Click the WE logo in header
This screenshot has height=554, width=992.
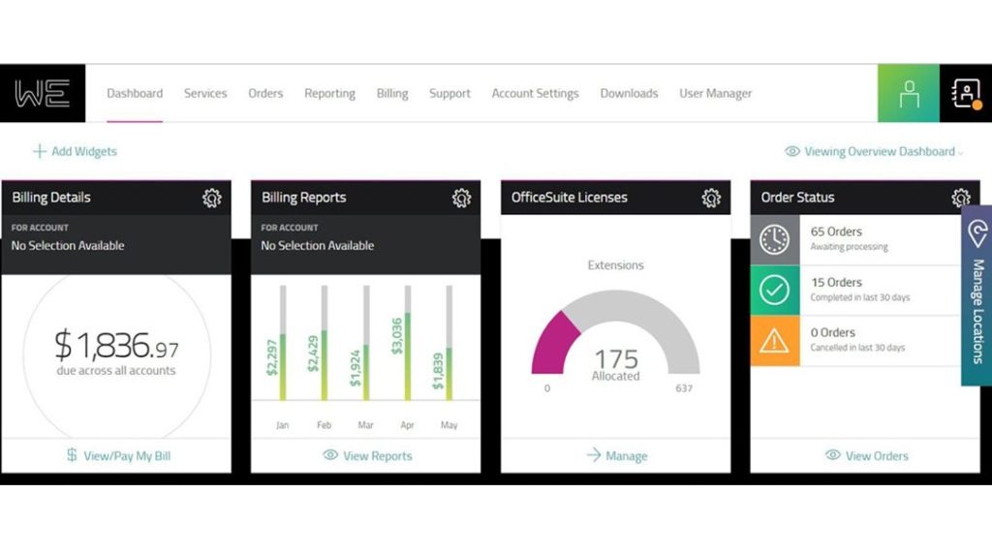click(42, 93)
